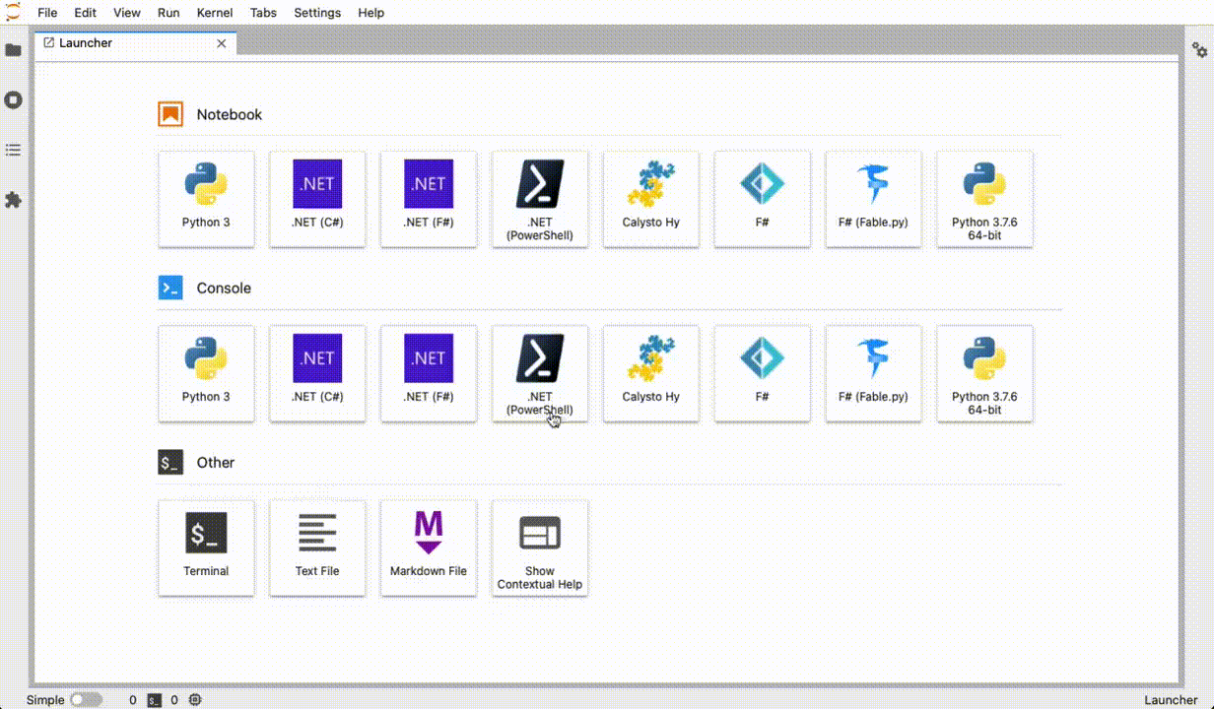
Task: Click the kernel count status bar icon
Action: tap(195, 700)
